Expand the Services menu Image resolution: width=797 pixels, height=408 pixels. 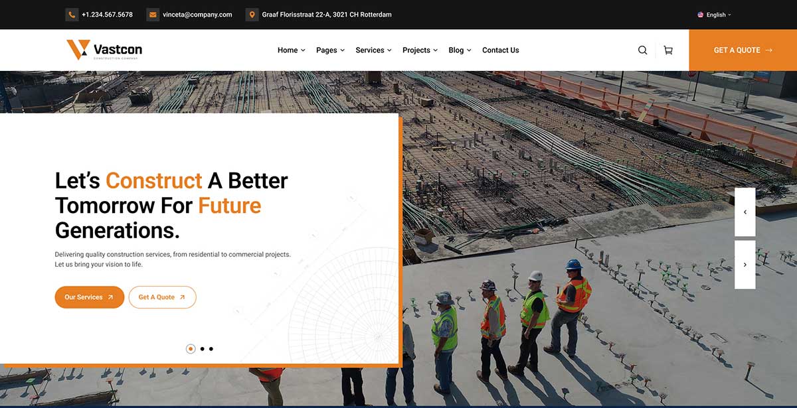[373, 50]
